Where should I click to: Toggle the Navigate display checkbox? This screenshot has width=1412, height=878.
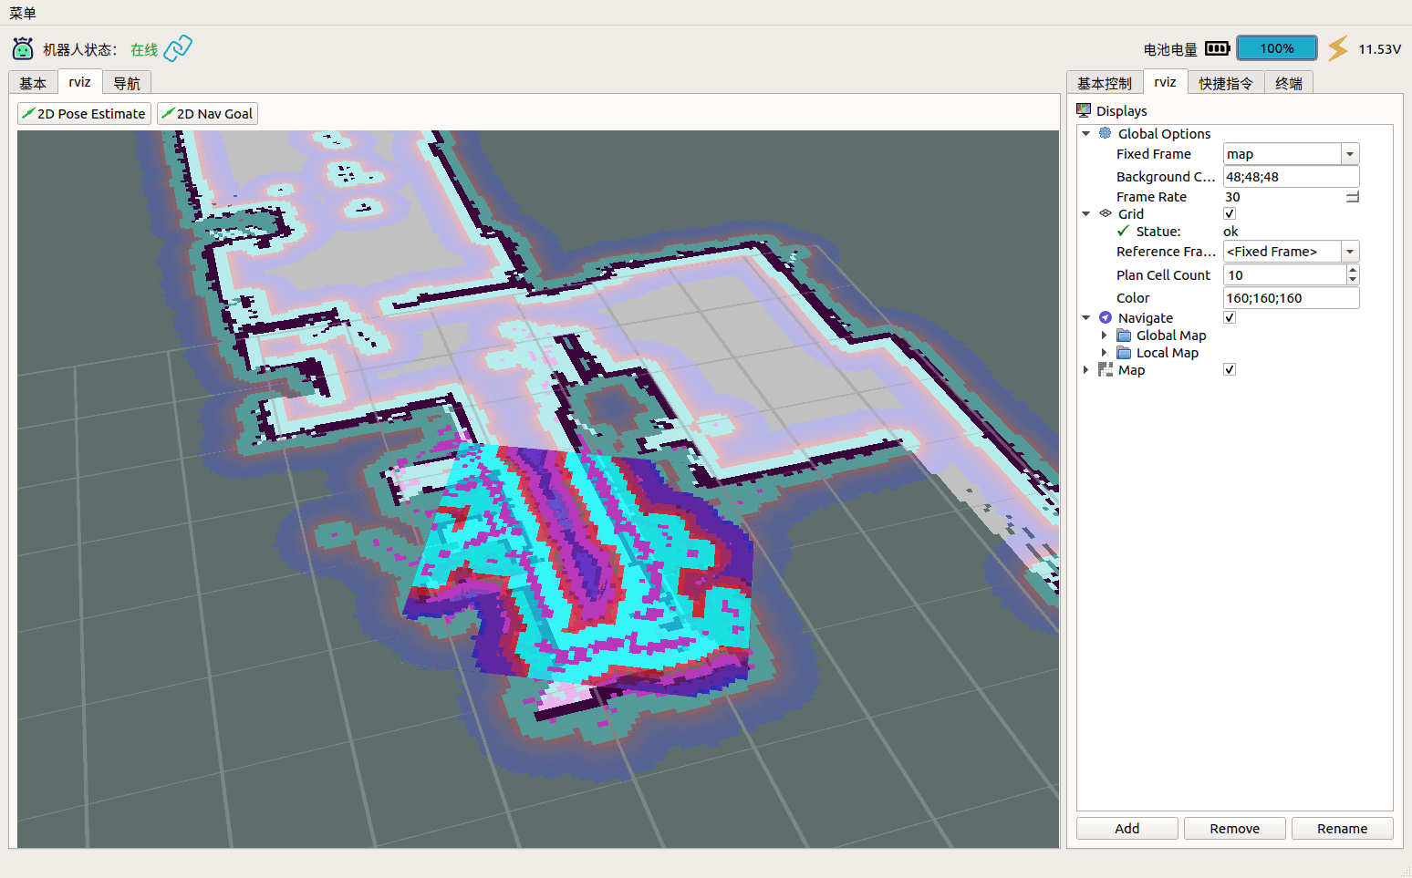pyautogui.click(x=1230, y=317)
